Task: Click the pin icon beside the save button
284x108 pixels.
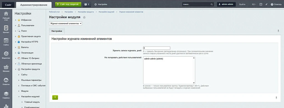Action: point(276,98)
